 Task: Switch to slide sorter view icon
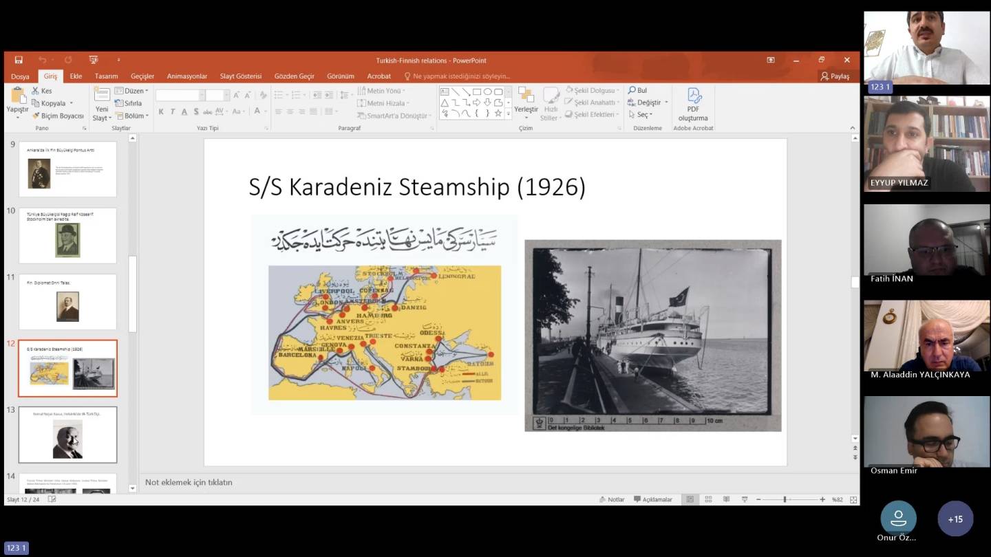708,499
